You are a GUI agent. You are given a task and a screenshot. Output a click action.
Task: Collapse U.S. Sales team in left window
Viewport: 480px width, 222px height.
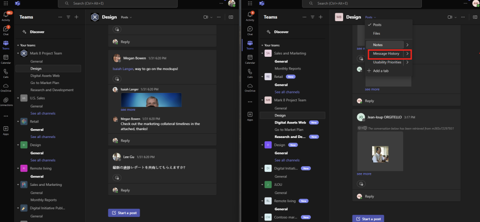[x=18, y=98]
